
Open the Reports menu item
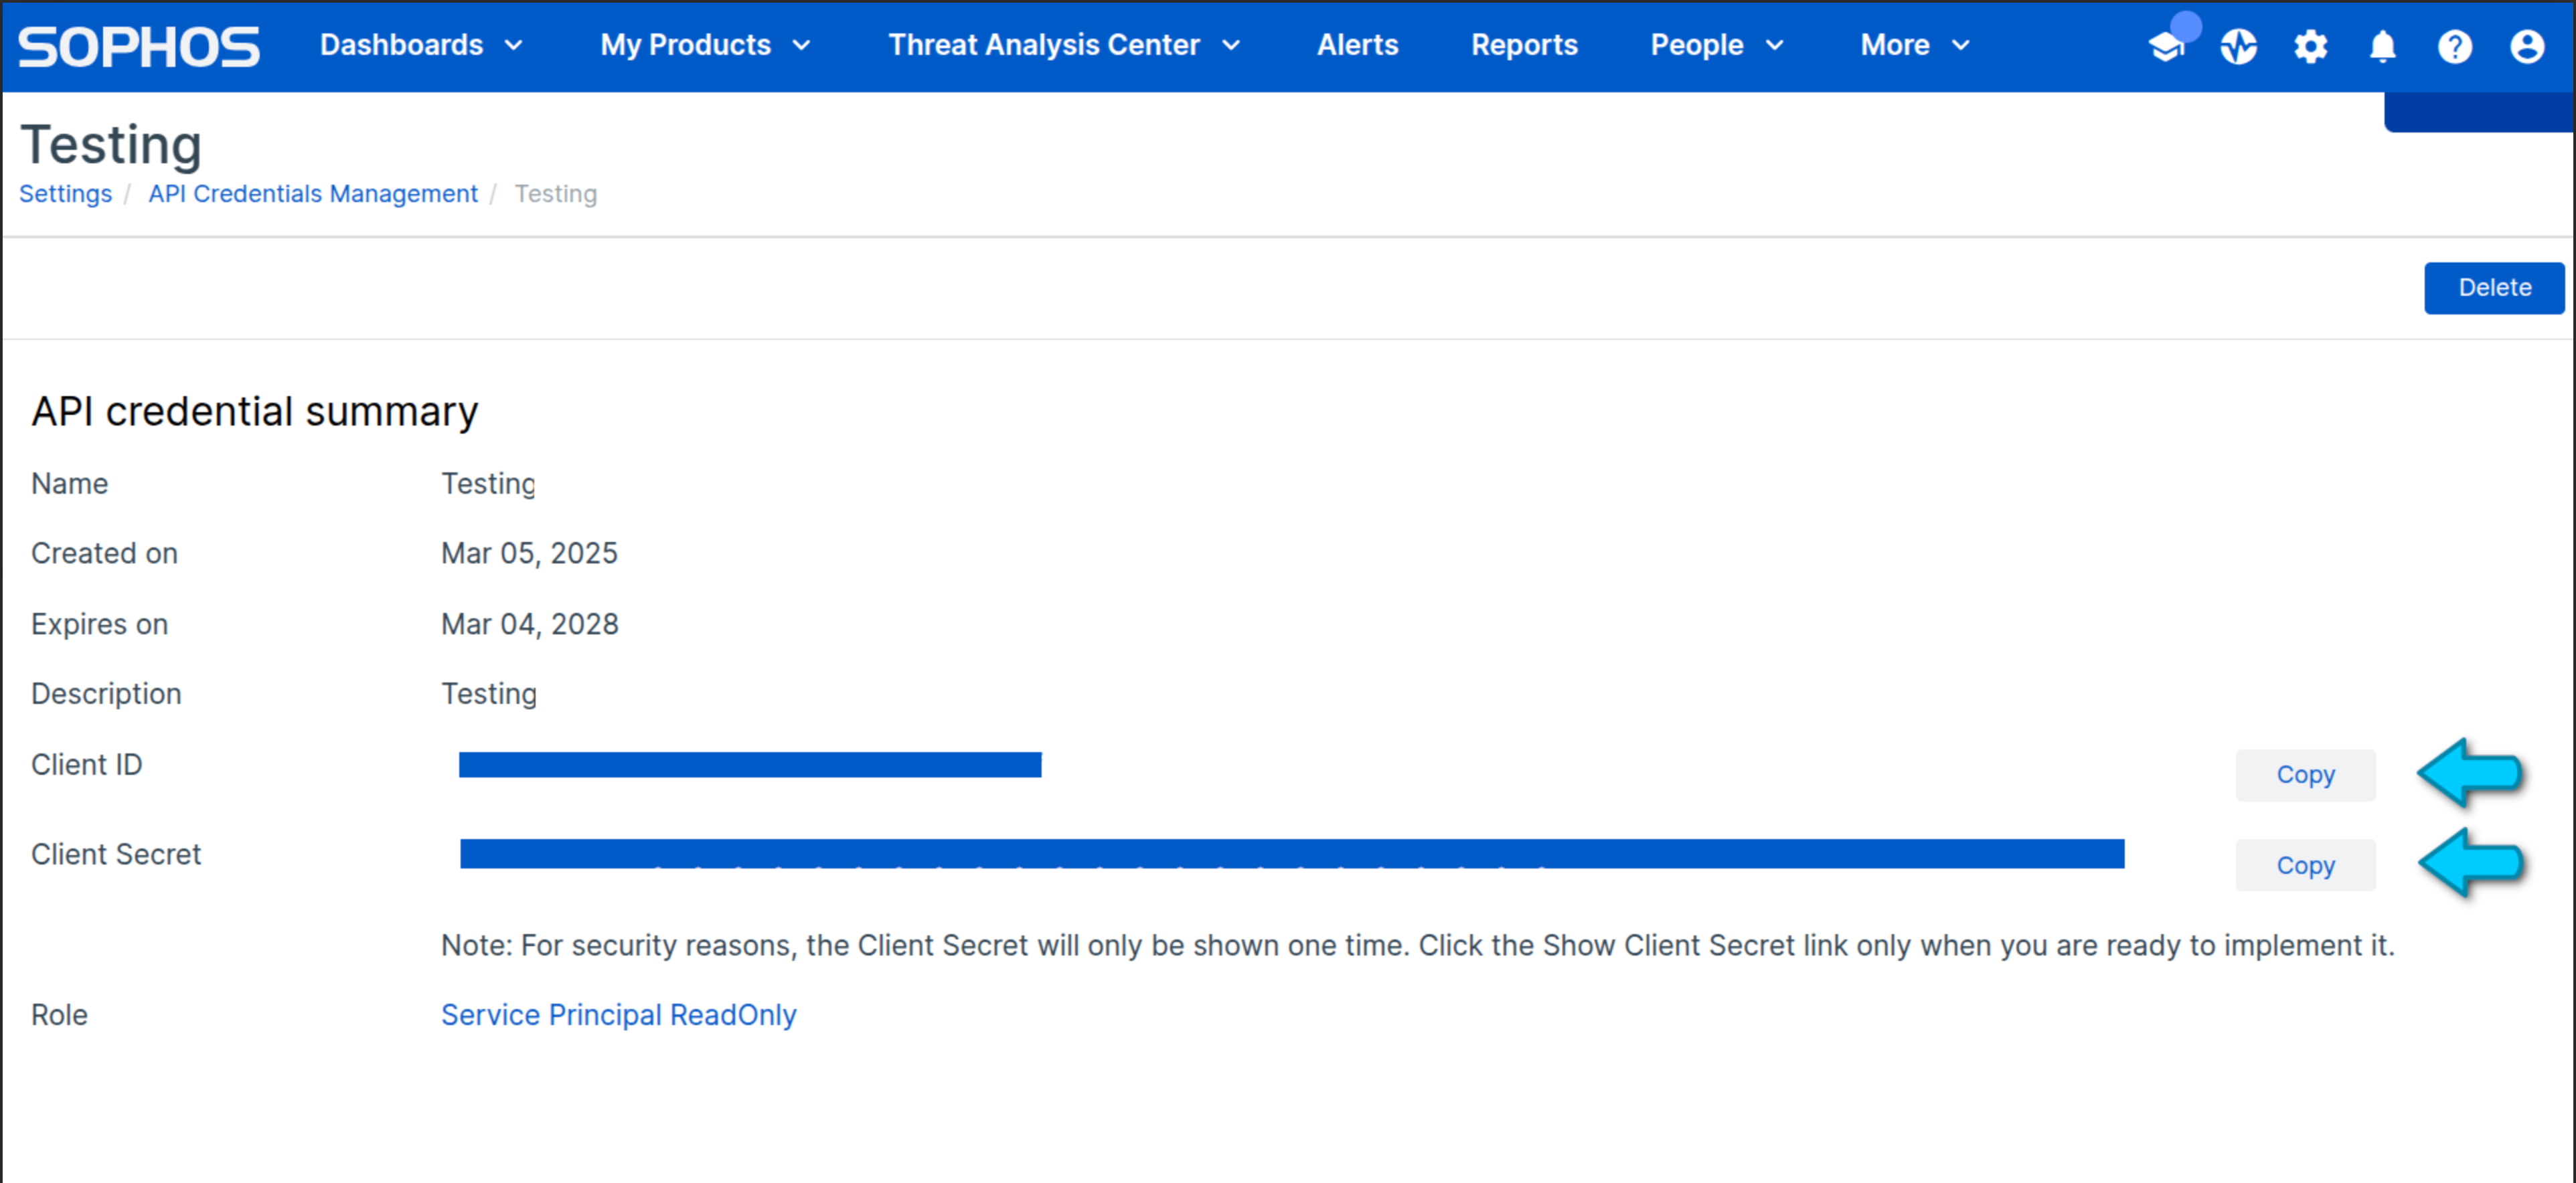(x=1524, y=45)
